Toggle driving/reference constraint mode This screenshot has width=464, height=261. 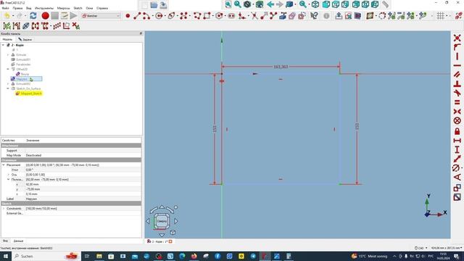pyautogui.click(x=457, y=188)
